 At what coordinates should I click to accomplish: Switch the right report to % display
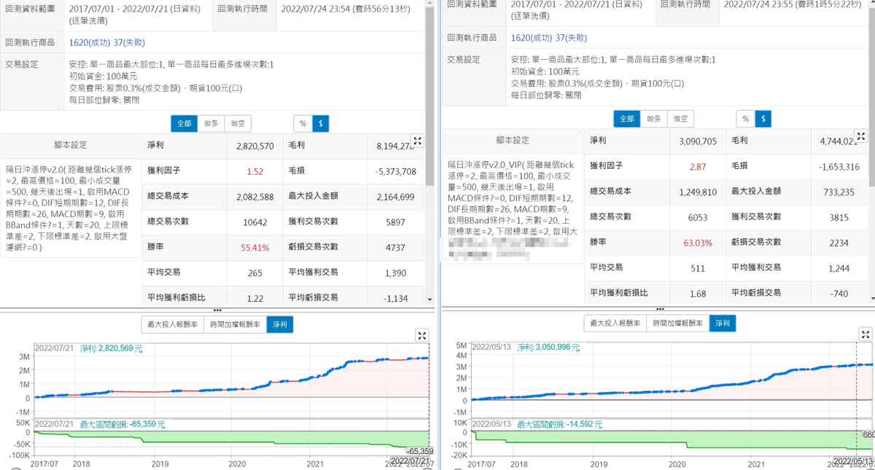(x=744, y=118)
